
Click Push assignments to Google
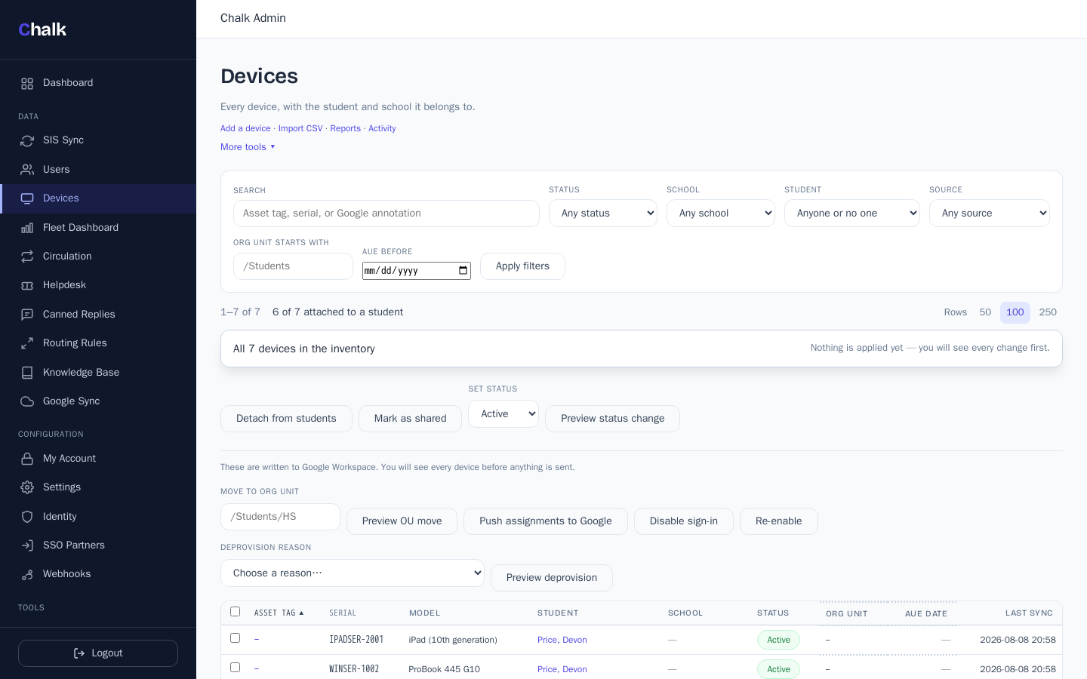click(546, 521)
